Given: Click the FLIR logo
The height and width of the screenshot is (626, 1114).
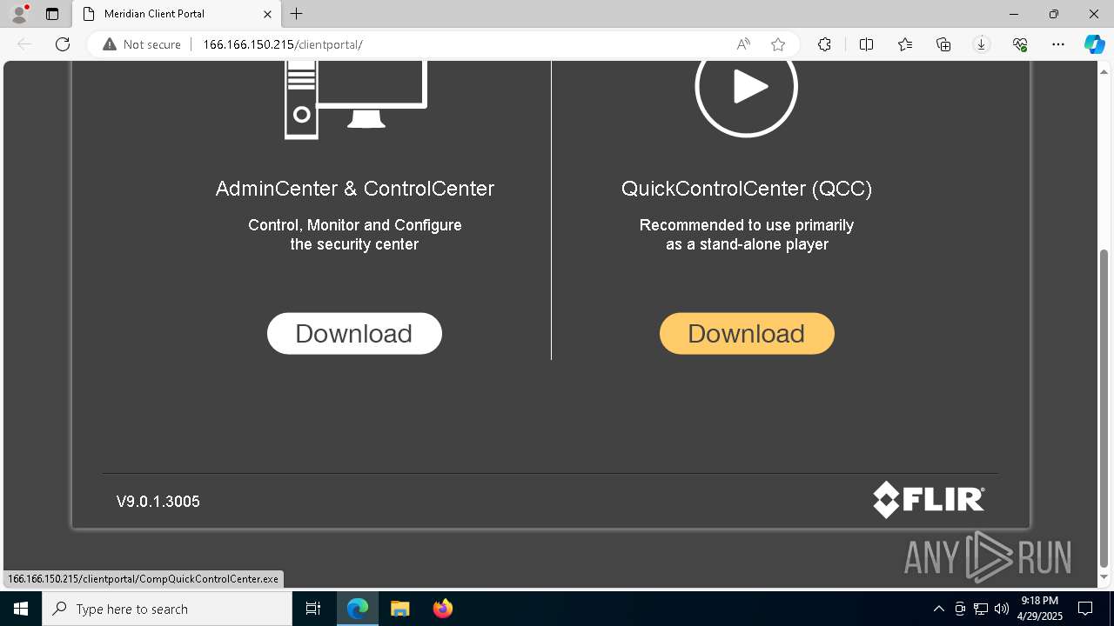Looking at the screenshot, I should 929,500.
